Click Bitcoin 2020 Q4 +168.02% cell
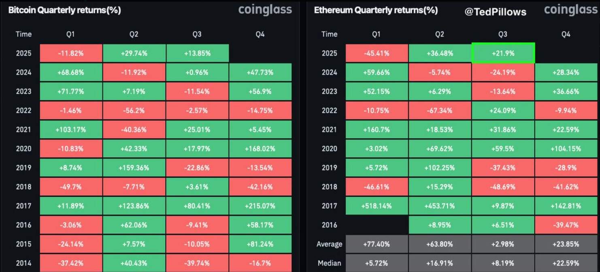This screenshot has width=600, height=272. tap(260, 149)
